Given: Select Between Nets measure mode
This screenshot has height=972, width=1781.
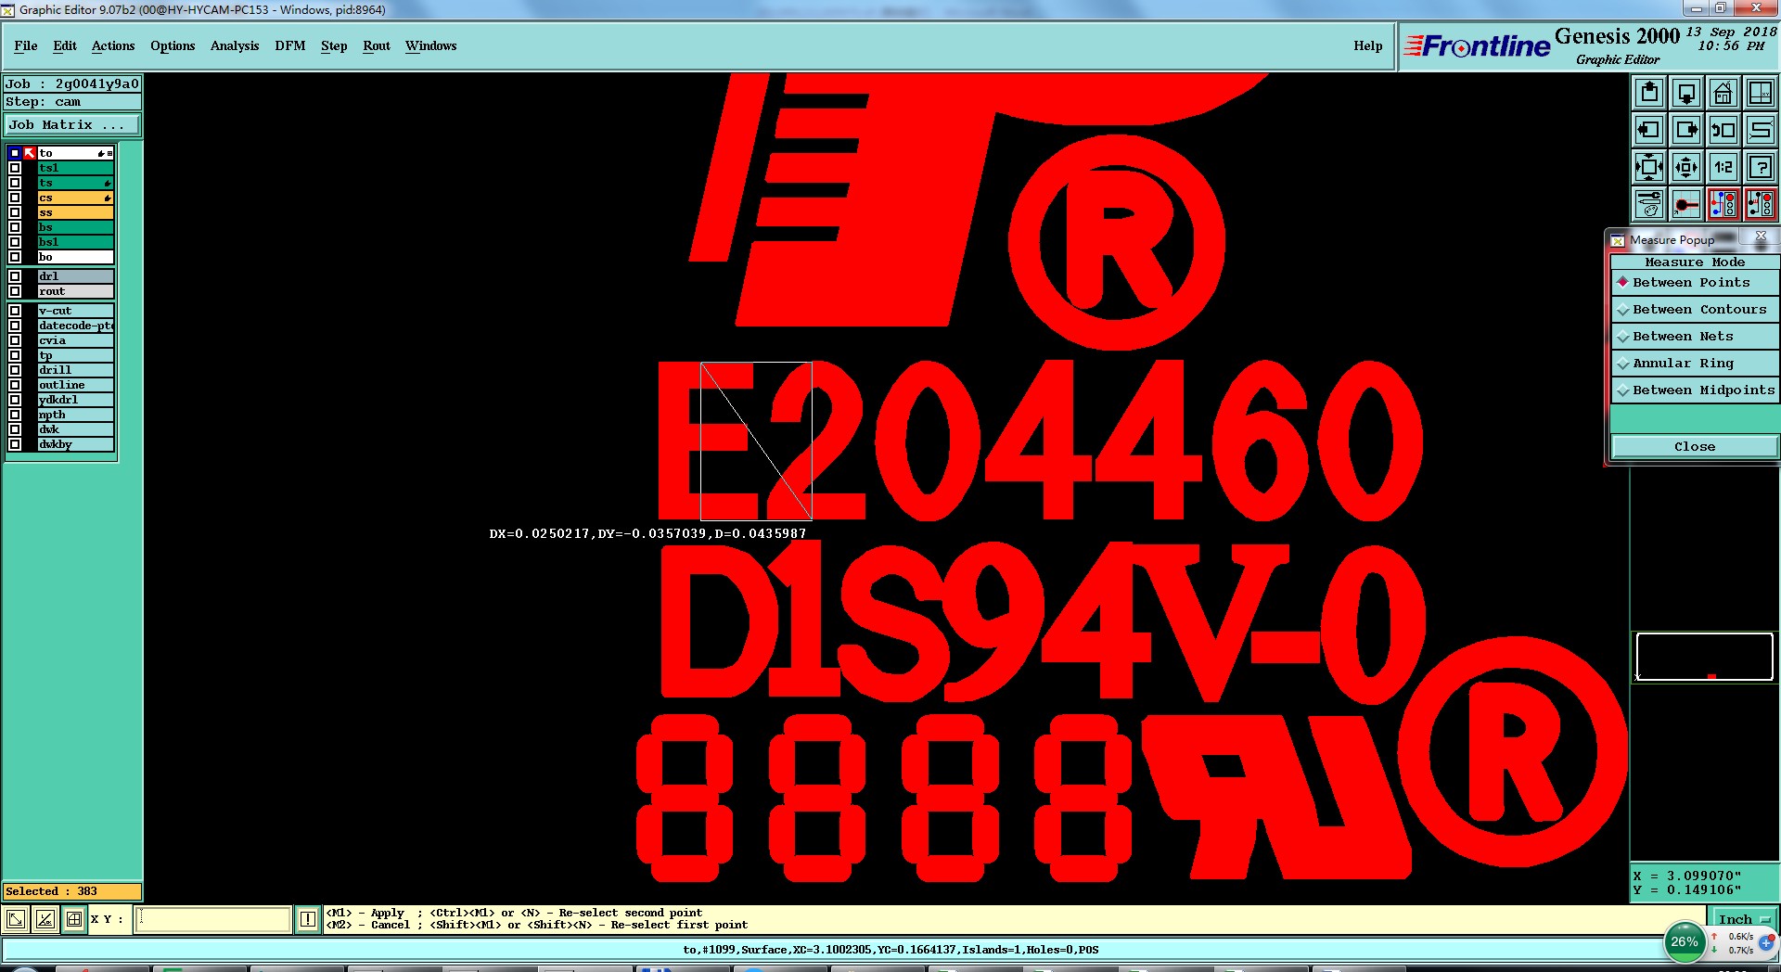Looking at the screenshot, I should (x=1695, y=336).
